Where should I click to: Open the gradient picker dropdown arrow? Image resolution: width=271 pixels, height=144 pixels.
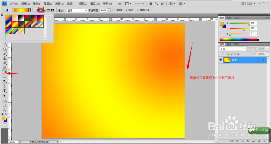[30, 10]
